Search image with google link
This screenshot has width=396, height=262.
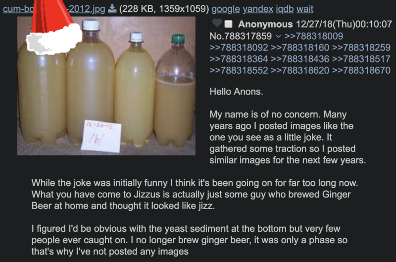coord(226,9)
